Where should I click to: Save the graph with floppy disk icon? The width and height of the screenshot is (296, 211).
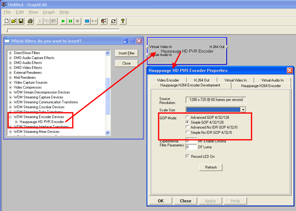tap(21, 21)
